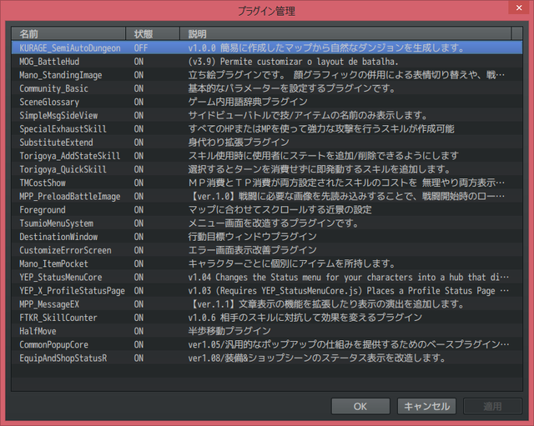
Task: Click description 'メニュー画面を改造するプラグインです。'
Action: tap(273, 223)
